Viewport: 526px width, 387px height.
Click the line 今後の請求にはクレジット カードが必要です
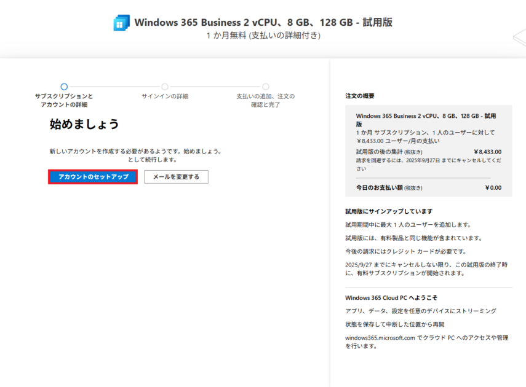(x=406, y=252)
